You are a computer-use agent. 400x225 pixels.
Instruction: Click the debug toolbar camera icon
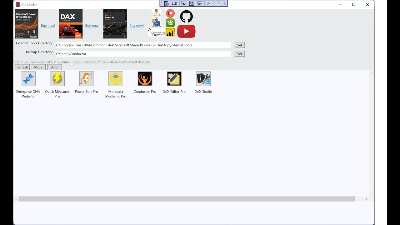click(174, 3)
